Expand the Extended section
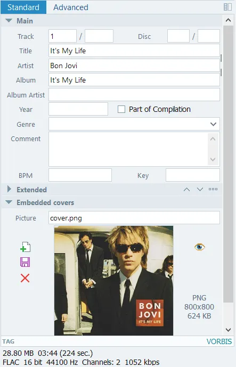 click(x=9, y=189)
